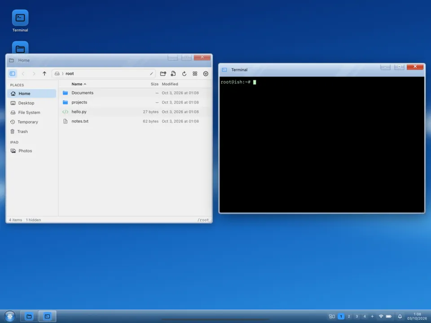Click the drive icon in path bar
Screen dimensions: 431x323
[x=57, y=74]
